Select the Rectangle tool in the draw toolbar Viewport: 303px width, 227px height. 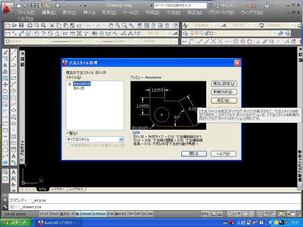click(13, 78)
